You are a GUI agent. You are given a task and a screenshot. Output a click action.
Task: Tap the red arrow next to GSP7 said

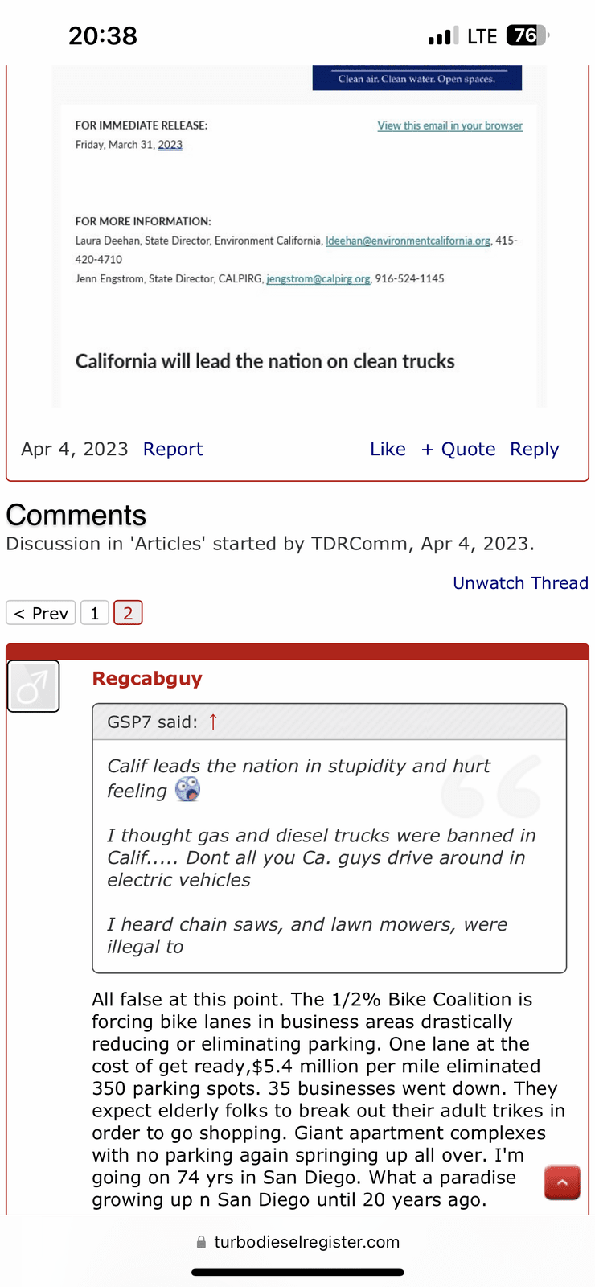(213, 722)
